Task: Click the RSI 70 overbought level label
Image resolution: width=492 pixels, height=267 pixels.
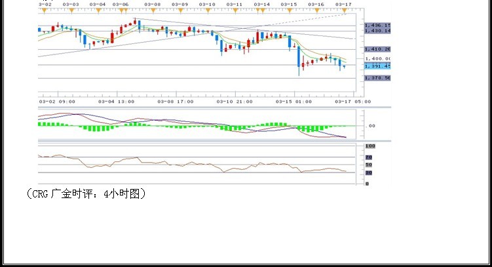Action: click(369, 157)
